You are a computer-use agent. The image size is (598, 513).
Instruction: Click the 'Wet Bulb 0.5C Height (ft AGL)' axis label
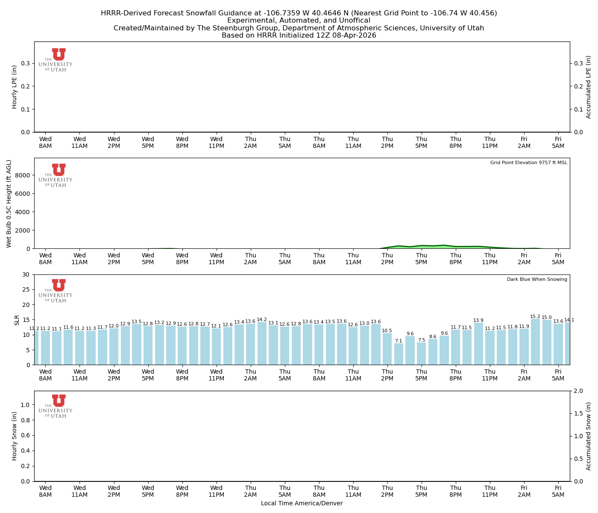click(x=9, y=203)
